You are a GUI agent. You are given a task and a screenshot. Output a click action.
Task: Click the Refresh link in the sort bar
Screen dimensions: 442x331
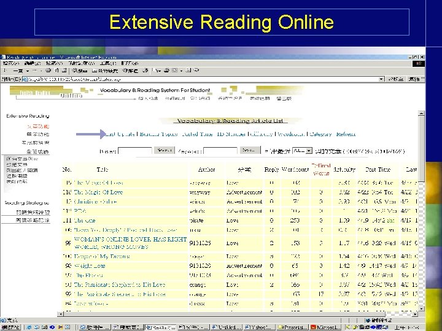(x=346, y=134)
